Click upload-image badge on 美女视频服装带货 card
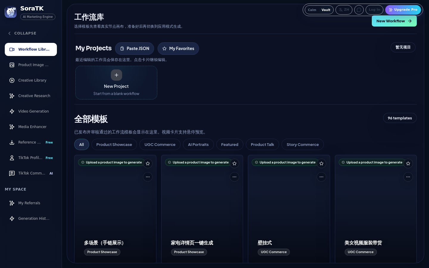429x268 pixels. 372,162
